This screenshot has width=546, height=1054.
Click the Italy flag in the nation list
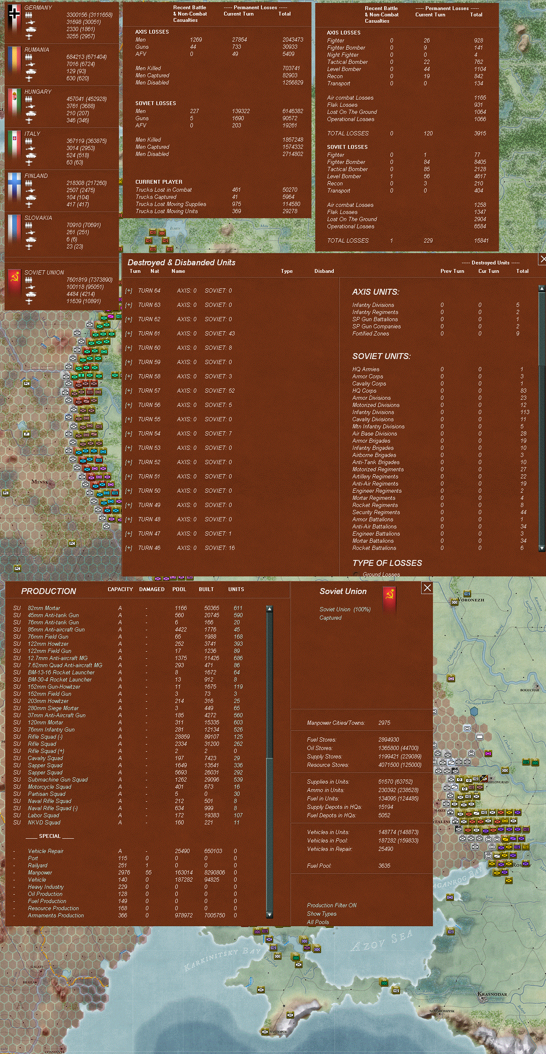(x=14, y=145)
